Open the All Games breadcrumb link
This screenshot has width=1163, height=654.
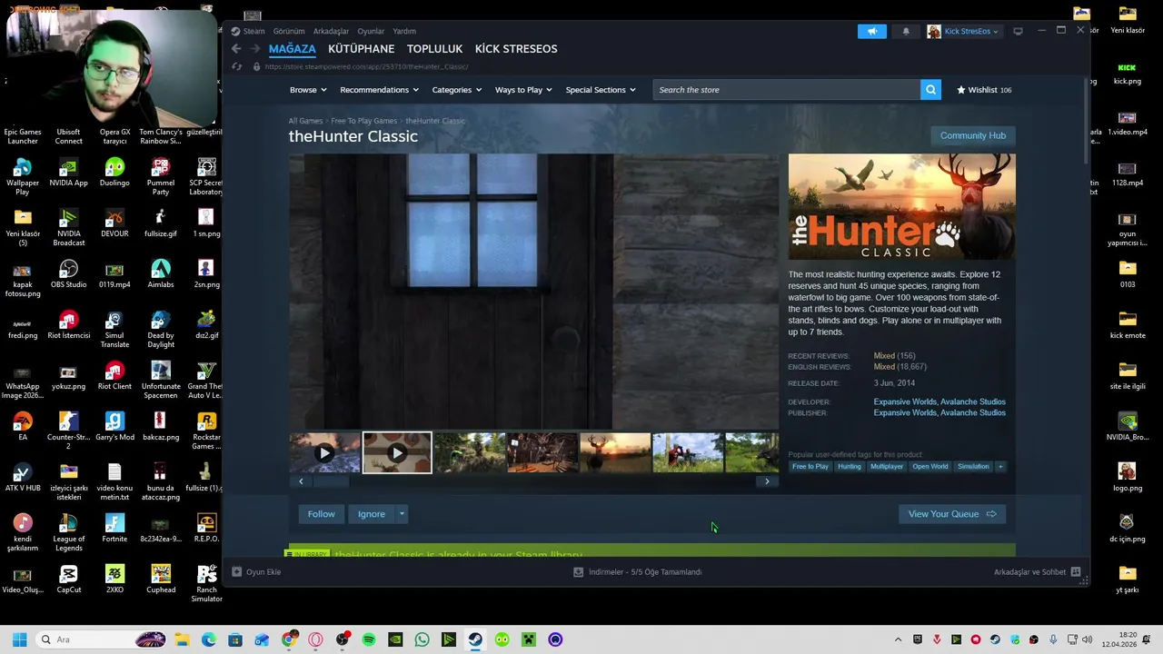(x=305, y=121)
